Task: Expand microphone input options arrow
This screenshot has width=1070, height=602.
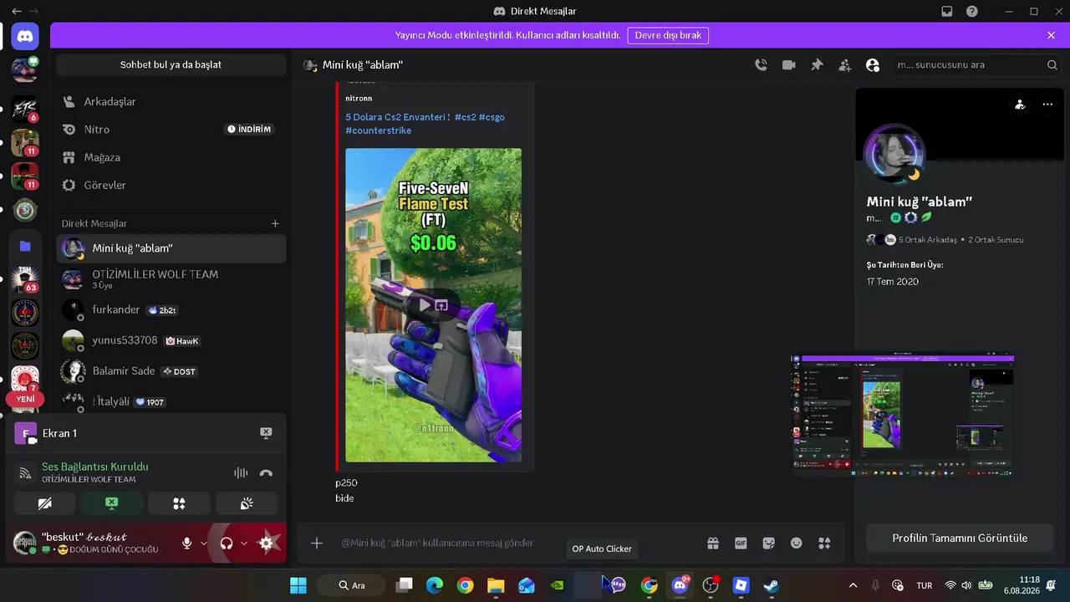Action: click(203, 543)
